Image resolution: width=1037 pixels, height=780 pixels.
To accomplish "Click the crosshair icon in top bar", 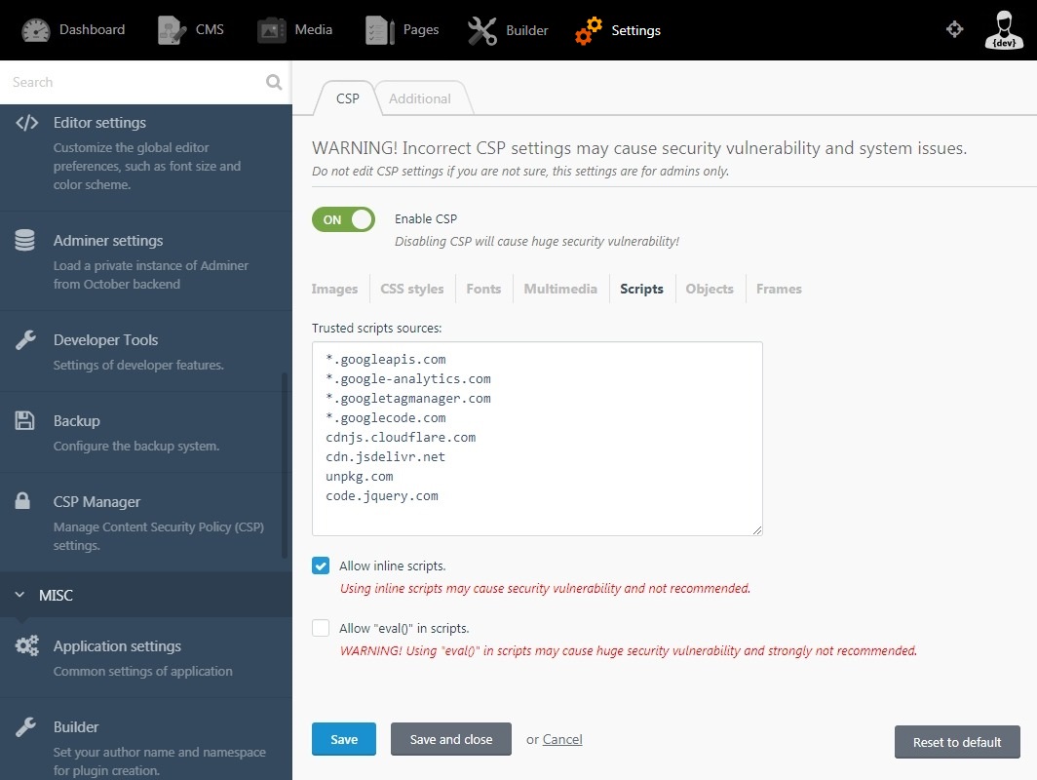I will tap(954, 29).
